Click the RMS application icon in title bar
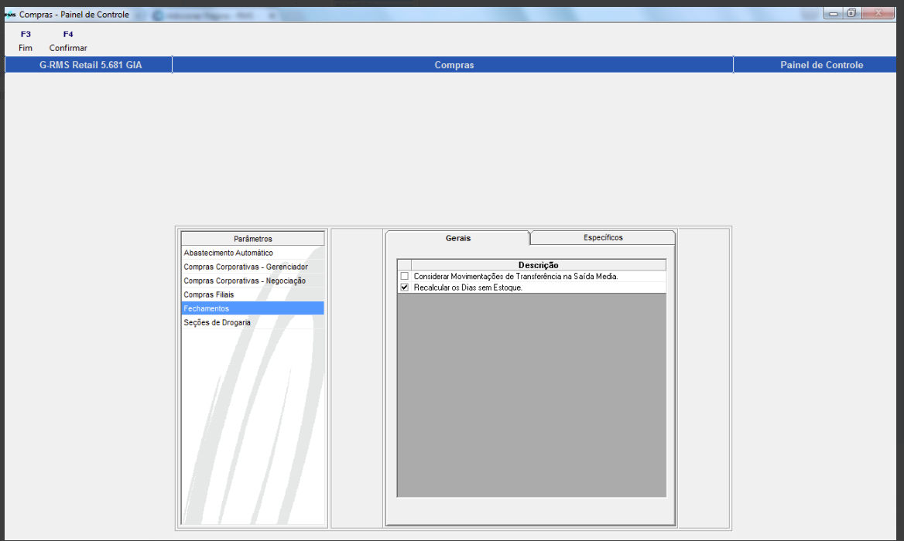 10,15
